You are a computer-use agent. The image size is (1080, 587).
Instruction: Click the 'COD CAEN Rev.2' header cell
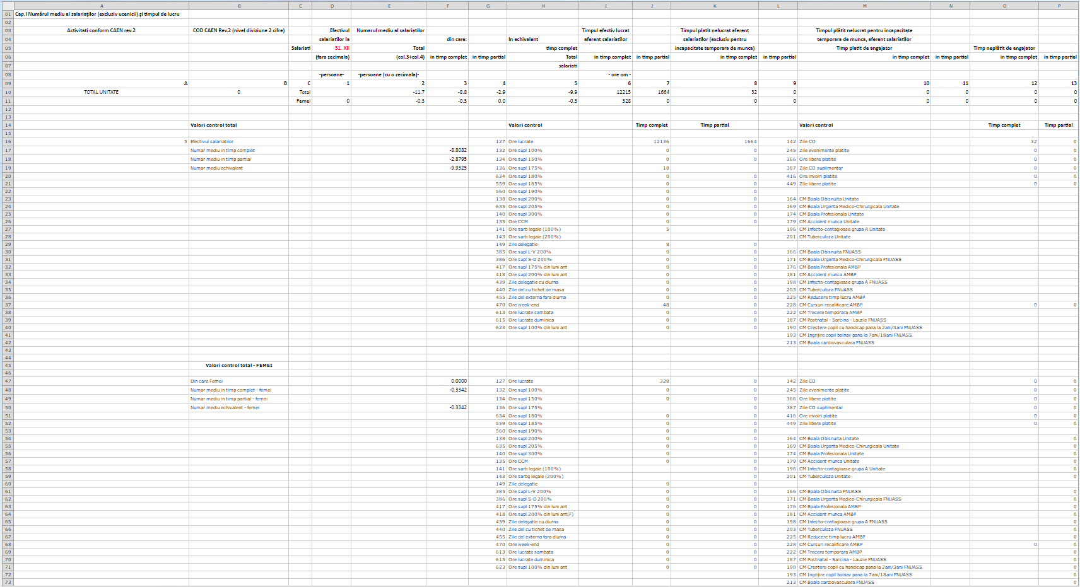tap(238, 30)
